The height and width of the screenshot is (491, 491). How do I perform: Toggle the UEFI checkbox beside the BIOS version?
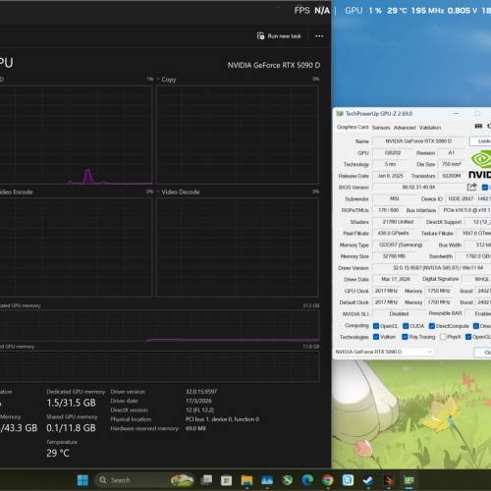tap(485, 188)
